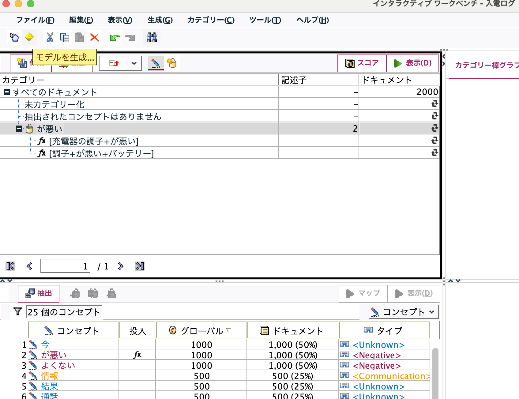This screenshot has height=399, width=519.
Task: Collapse the すべてのドキュメント tree node
Action: [7, 92]
